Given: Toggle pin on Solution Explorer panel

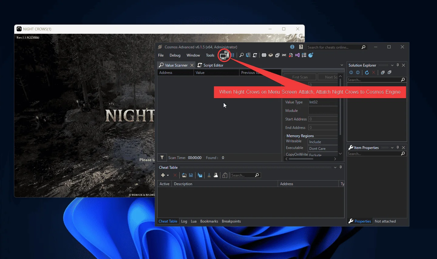Looking at the screenshot, I should (x=398, y=65).
